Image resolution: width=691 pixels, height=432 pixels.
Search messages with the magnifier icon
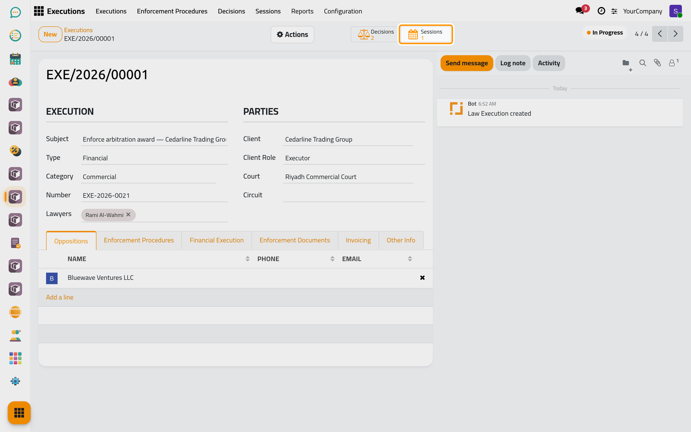pyautogui.click(x=642, y=63)
